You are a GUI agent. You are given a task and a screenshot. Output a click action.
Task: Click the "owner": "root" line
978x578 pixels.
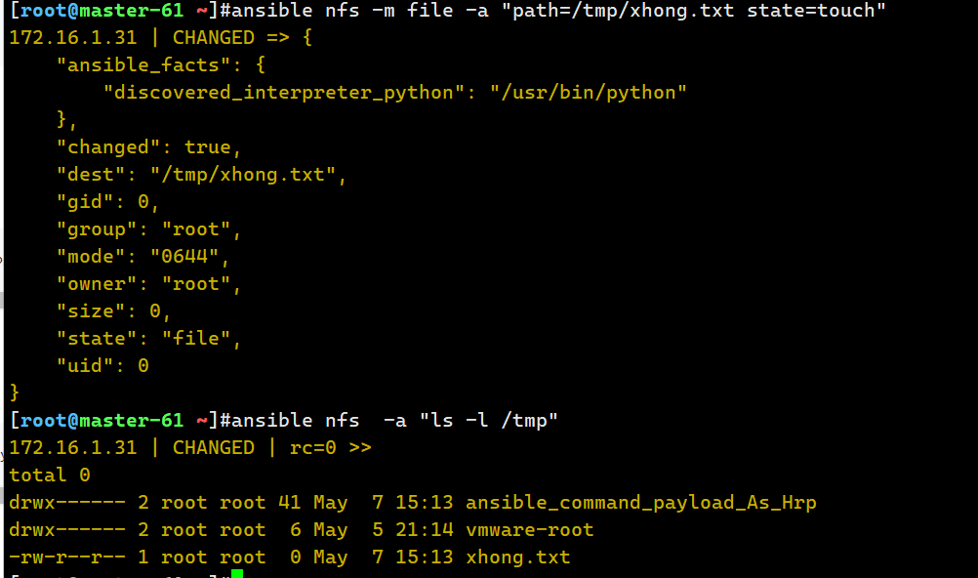(x=148, y=284)
